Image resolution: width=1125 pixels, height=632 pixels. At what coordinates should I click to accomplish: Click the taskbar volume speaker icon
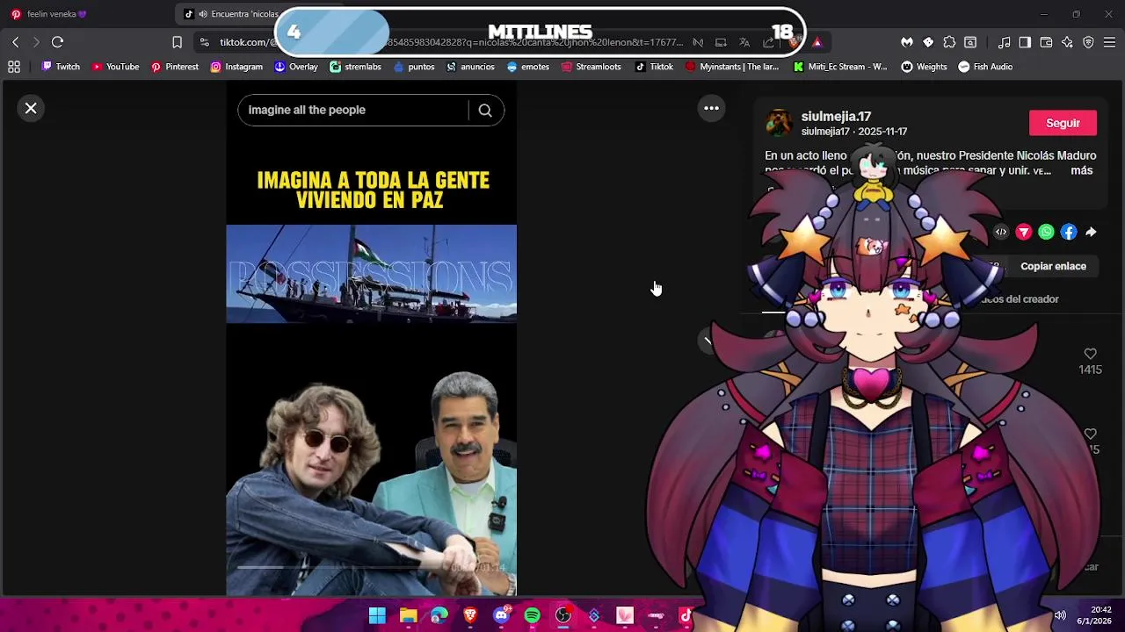pyautogui.click(x=1060, y=616)
